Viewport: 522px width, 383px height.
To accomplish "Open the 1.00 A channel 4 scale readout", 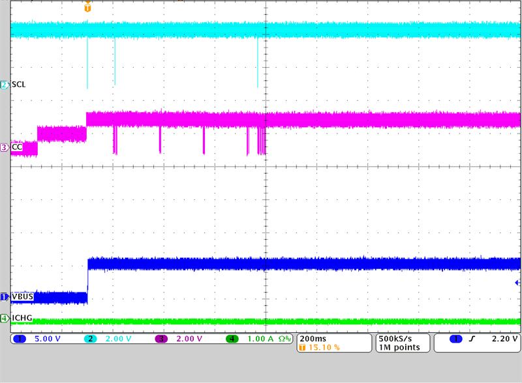I will (260, 339).
